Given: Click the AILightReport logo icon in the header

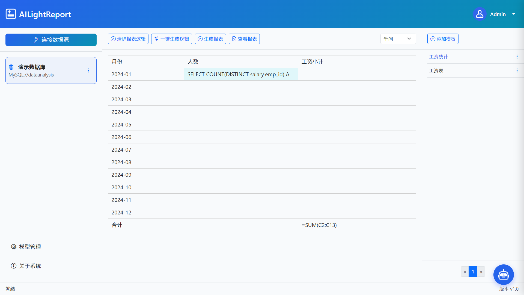Looking at the screenshot, I should coord(11,14).
